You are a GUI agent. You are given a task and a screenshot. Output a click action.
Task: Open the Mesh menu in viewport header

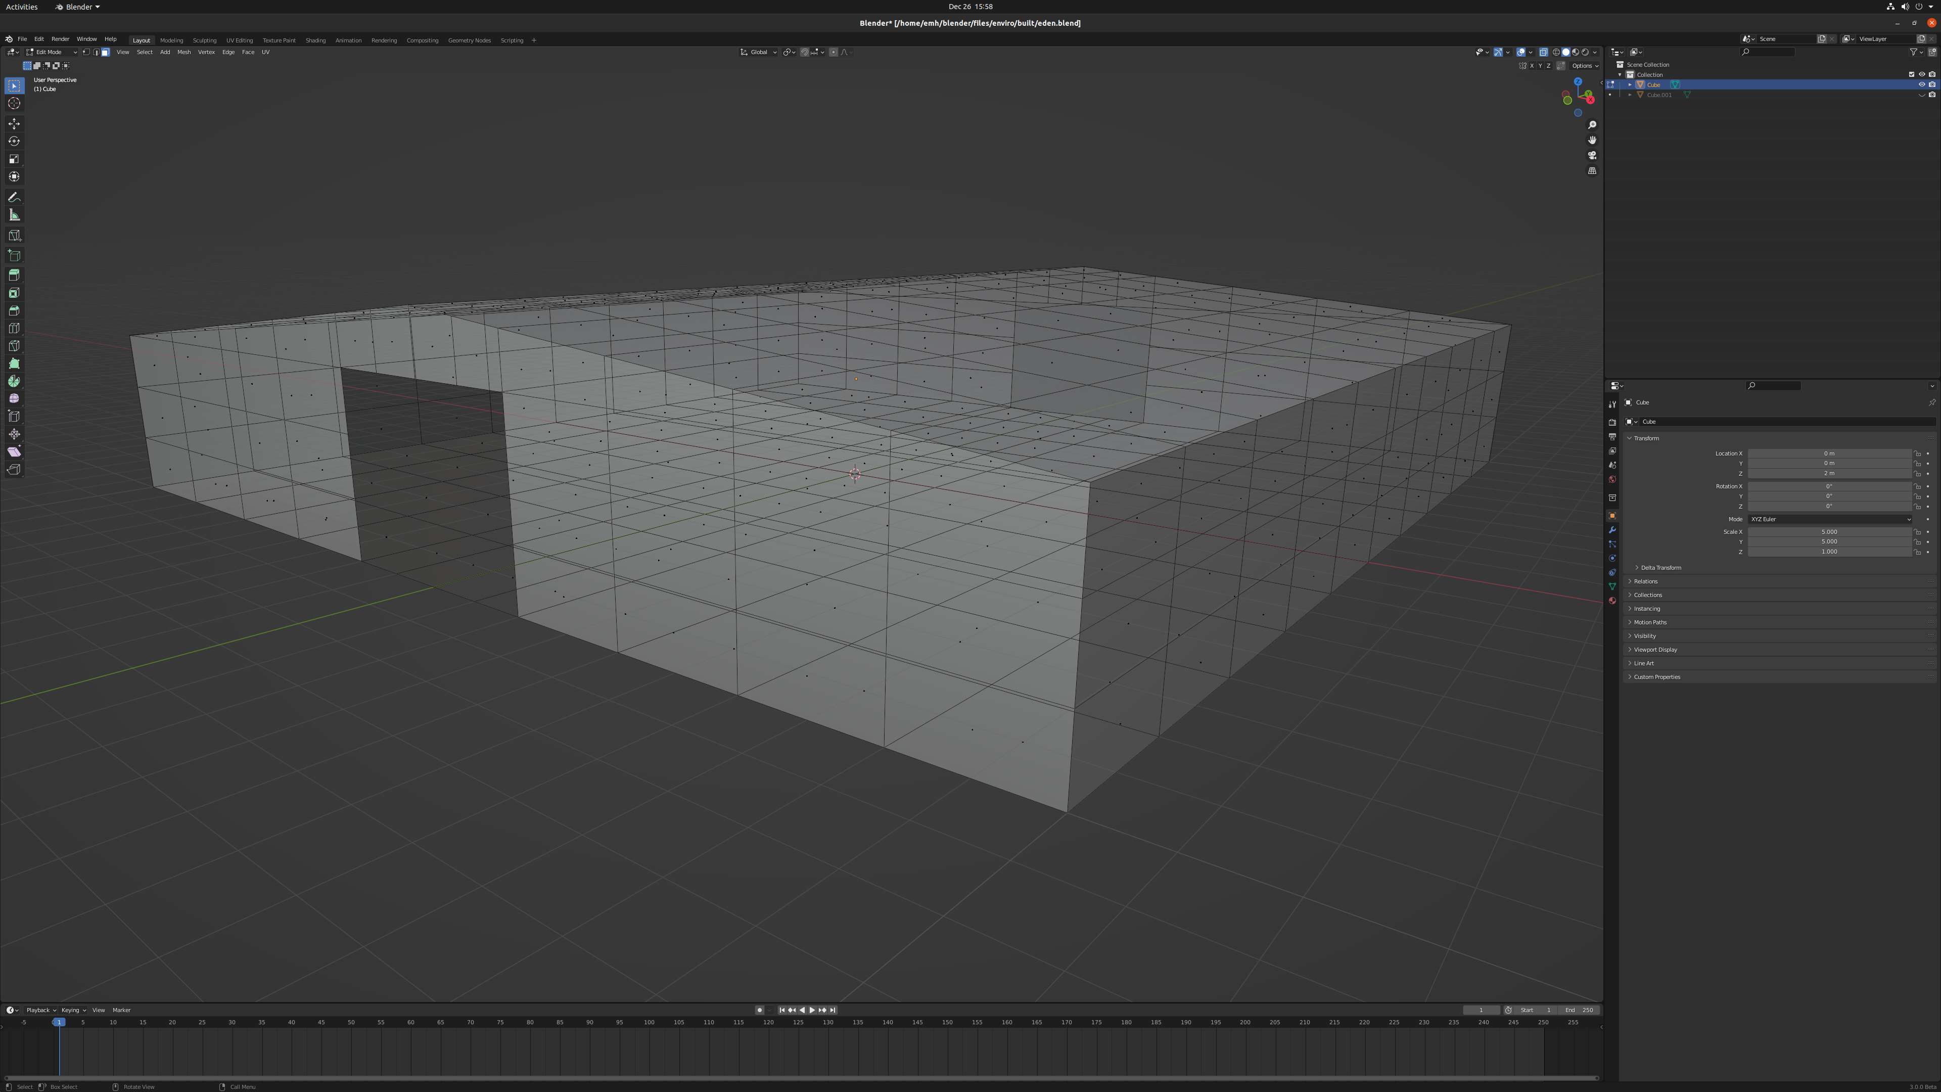click(184, 52)
